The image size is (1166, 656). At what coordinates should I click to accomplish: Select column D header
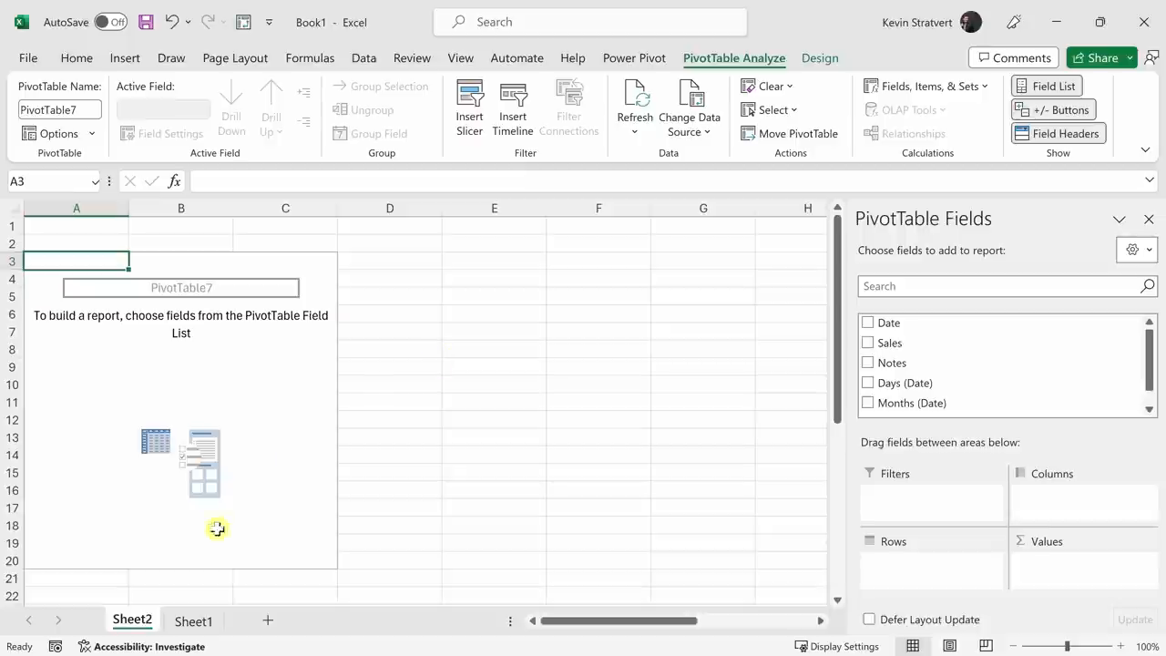390,209
